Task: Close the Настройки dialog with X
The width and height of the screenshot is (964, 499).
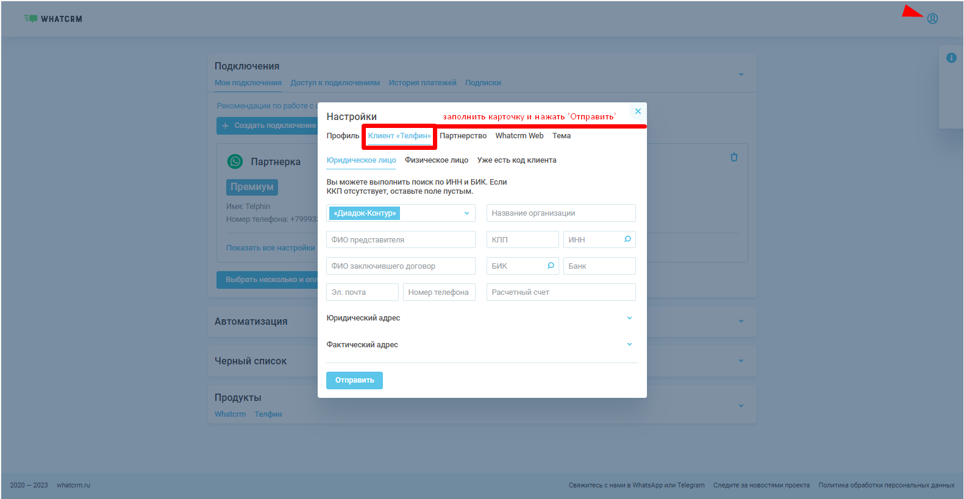Action: coord(638,111)
